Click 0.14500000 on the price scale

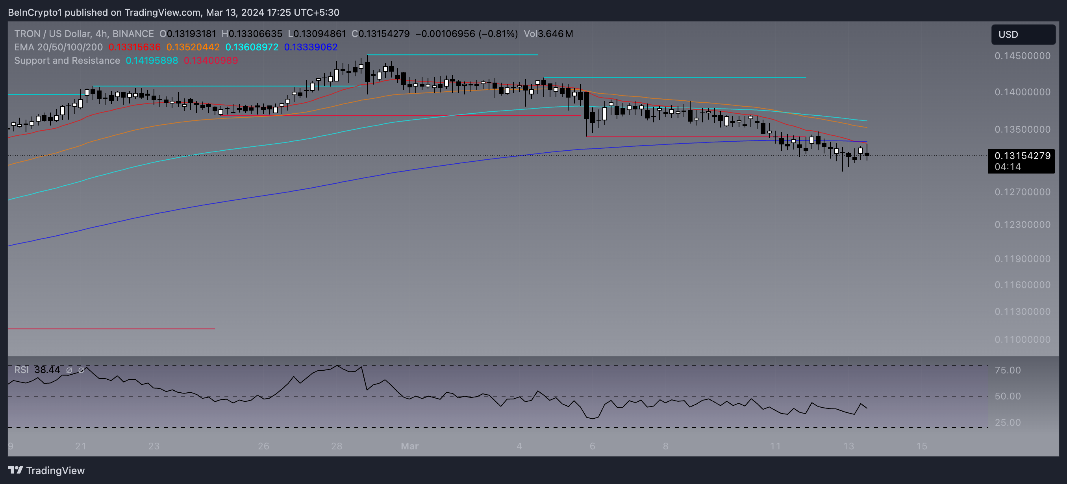tap(1022, 56)
